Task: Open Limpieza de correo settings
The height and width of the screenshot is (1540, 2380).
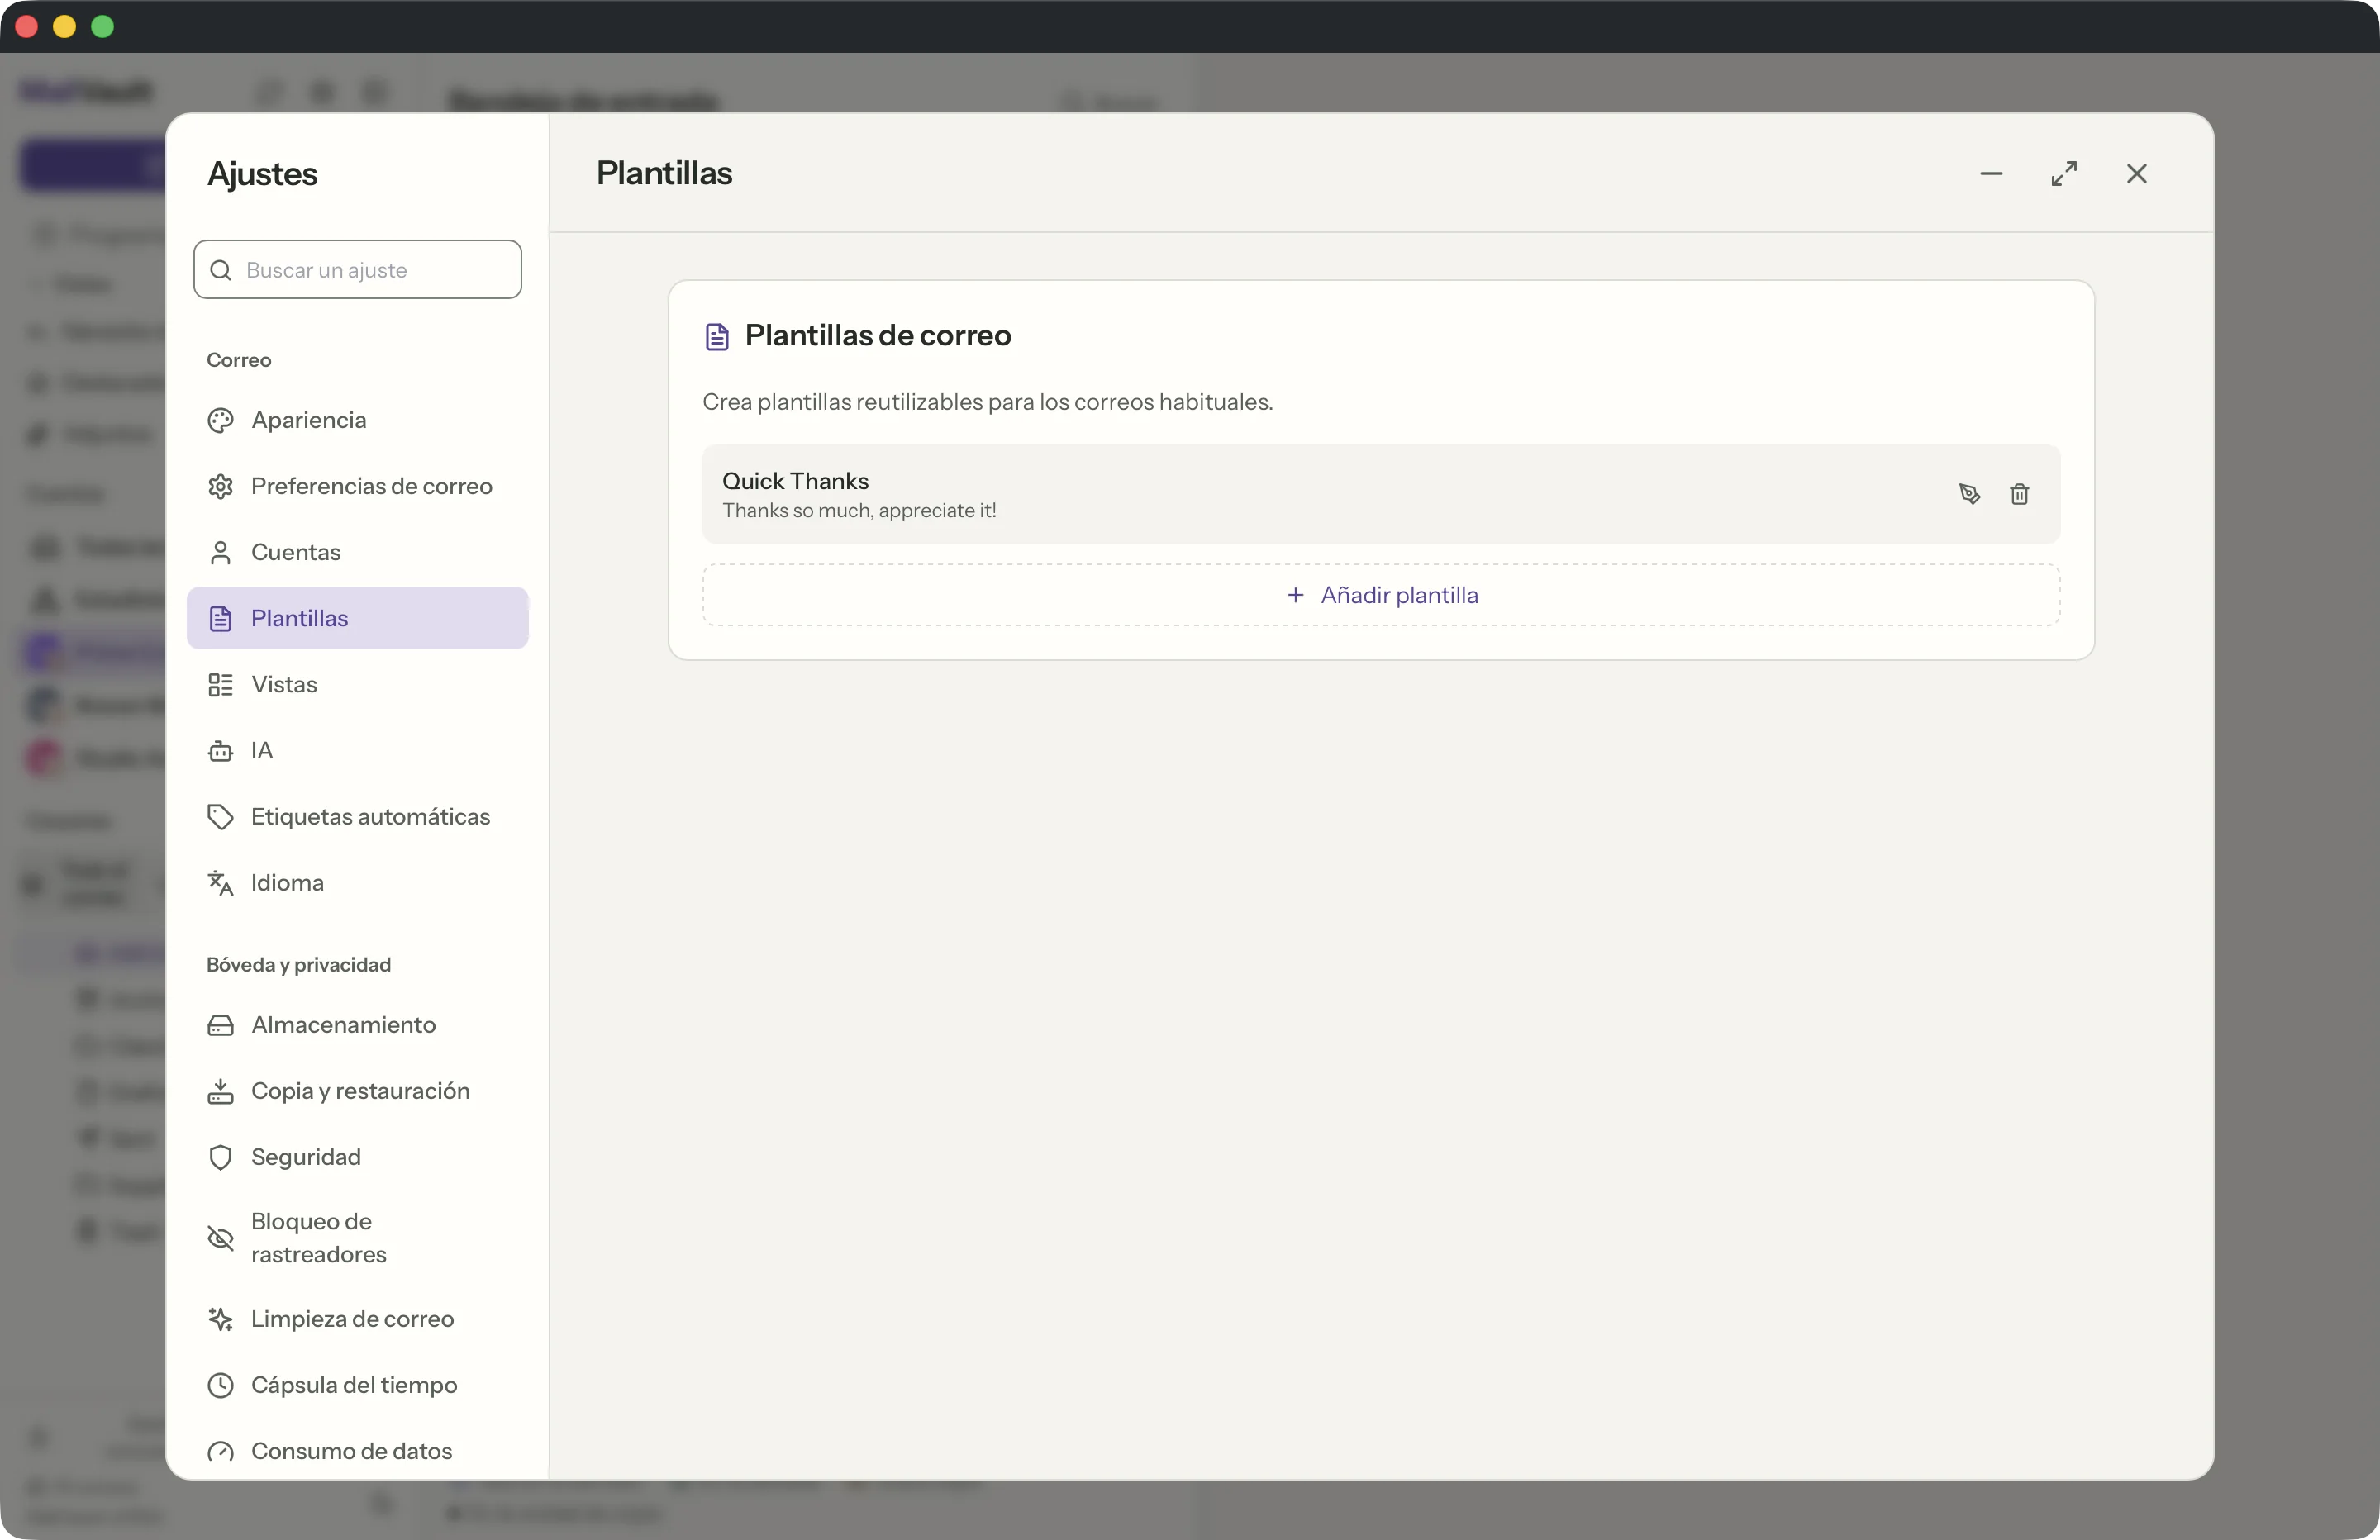Action: [x=357, y=1318]
